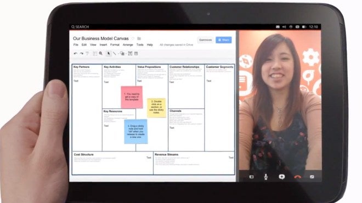Open the Shape tool dropdown arrow
Viewport: 362px width, 203px height.
click(x=126, y=54)
